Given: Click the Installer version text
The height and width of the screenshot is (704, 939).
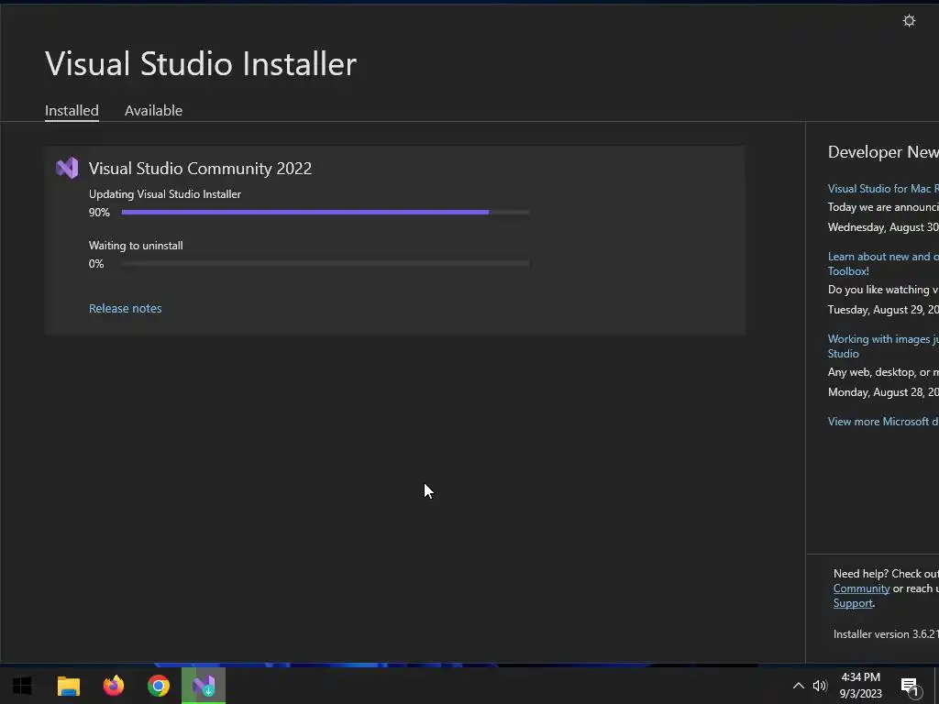Looking at the screenshot, I should click(x=886, y=634).
